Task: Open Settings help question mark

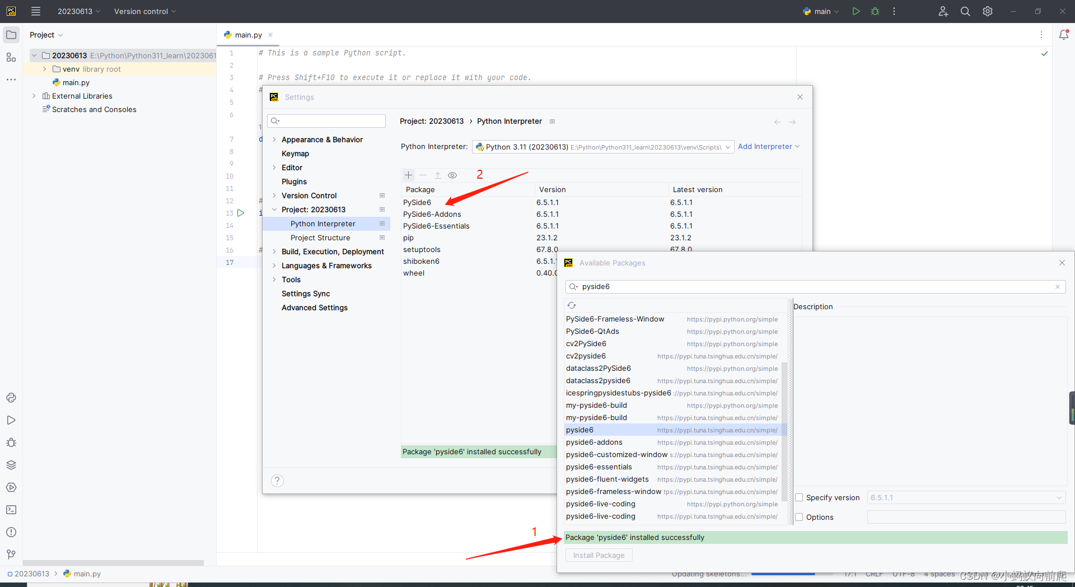Action: 277,481
